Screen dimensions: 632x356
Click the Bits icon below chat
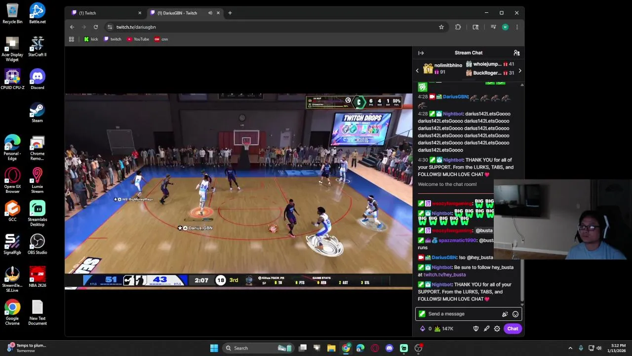[x=423, y=329]
